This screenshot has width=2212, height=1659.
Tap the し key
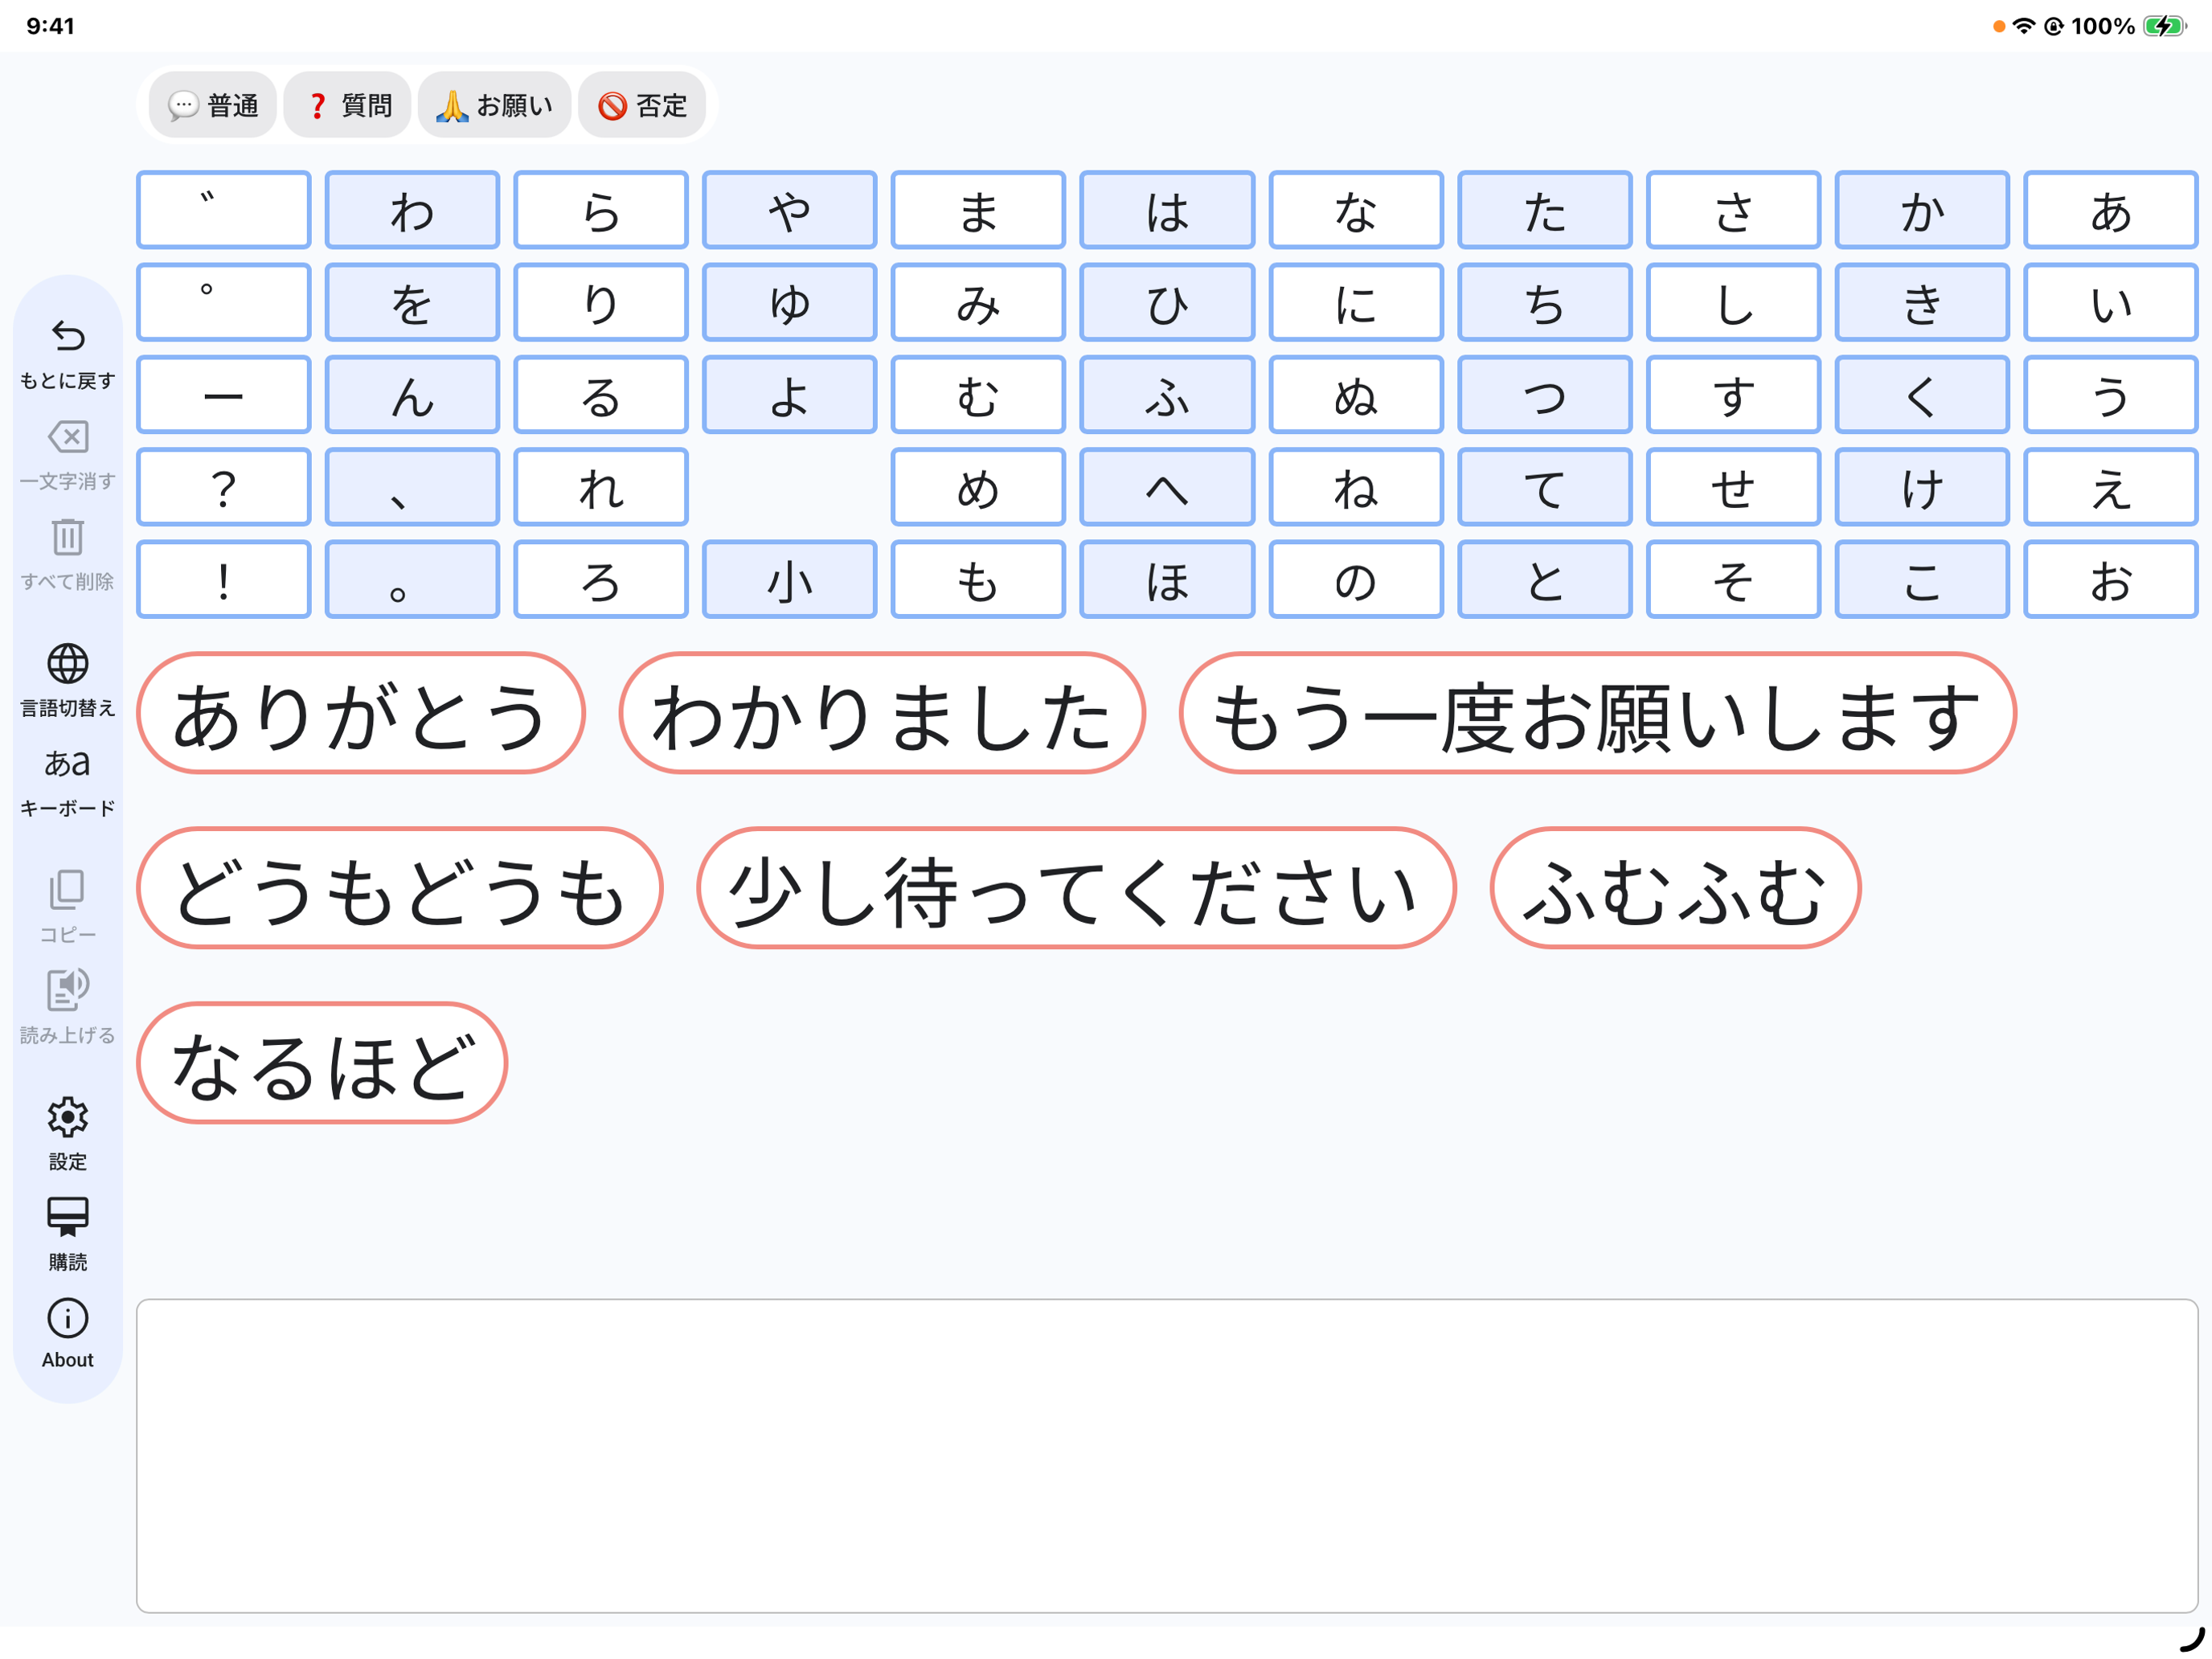coord(1733,302)
